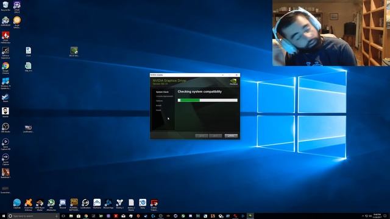
Task: Open OBS Studio desktop shortcut
Action: click(x=5, y=128)
